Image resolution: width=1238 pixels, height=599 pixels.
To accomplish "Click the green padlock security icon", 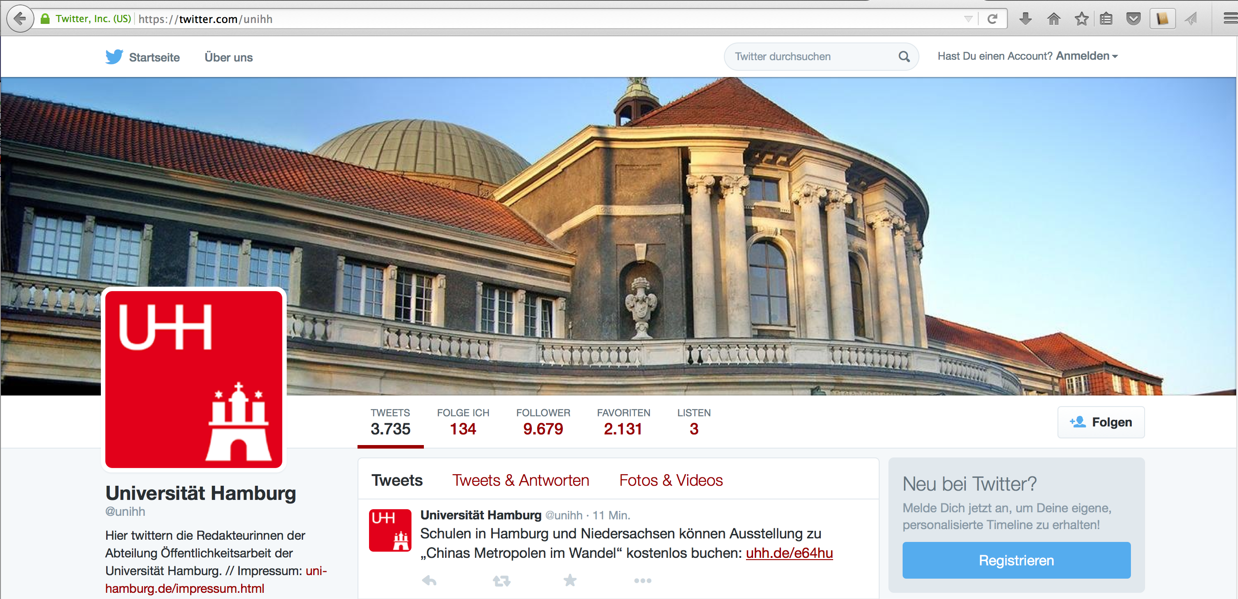I will tap(45, 19).
